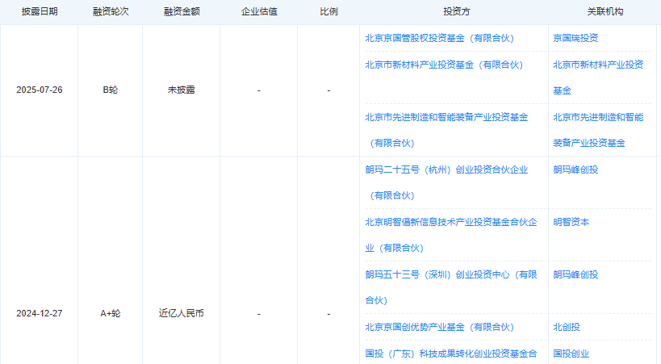Open 京国瑞投资 related institution link
Viewport: 661px width, 364px height.
coord(575,39)
